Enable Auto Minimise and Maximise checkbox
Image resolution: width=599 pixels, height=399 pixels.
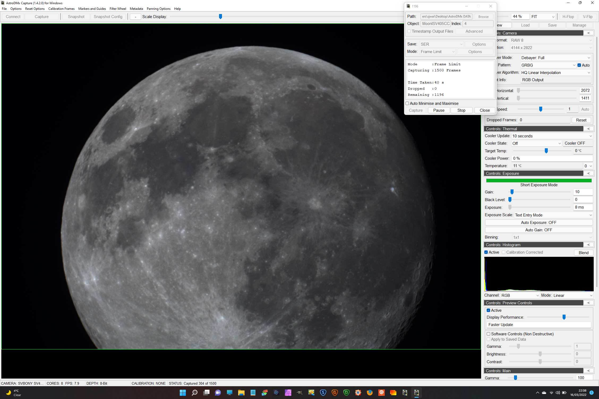[x=407, y=103]
